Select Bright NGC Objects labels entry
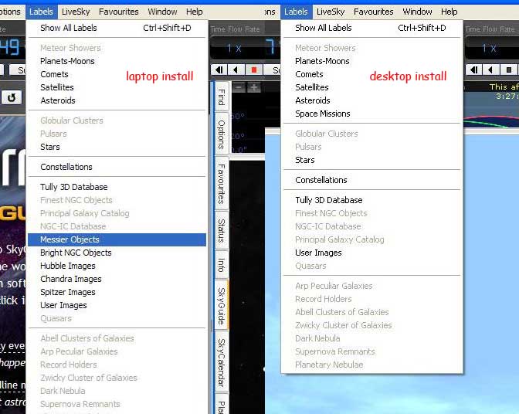This screenshot has width=519, height=414. [x=117, y=253]
